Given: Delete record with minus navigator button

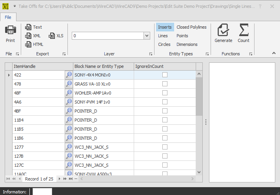Looking at the screenshot, I should pos(76,179).
